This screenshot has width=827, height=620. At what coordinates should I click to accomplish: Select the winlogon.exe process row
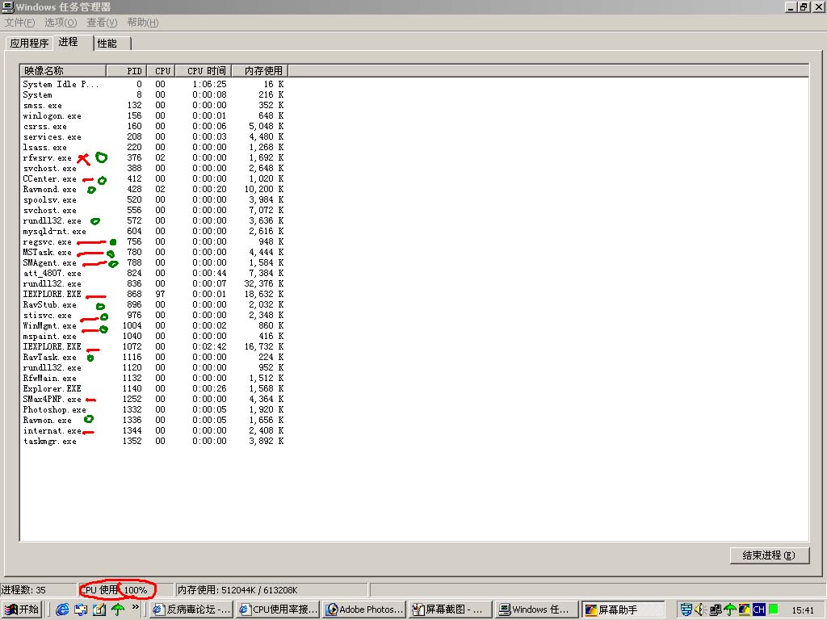(x=153, y=116)
